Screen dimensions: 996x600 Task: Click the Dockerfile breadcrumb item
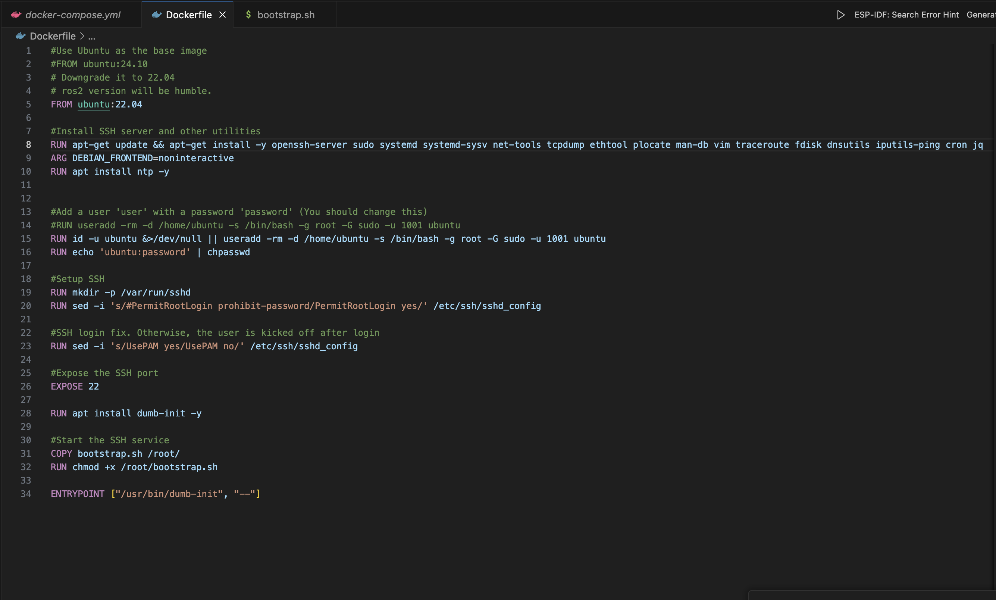pyautogui.click(x=53, y=37)
